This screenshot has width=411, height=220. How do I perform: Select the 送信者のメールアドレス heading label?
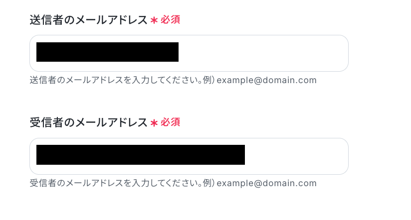click(88, 20)
